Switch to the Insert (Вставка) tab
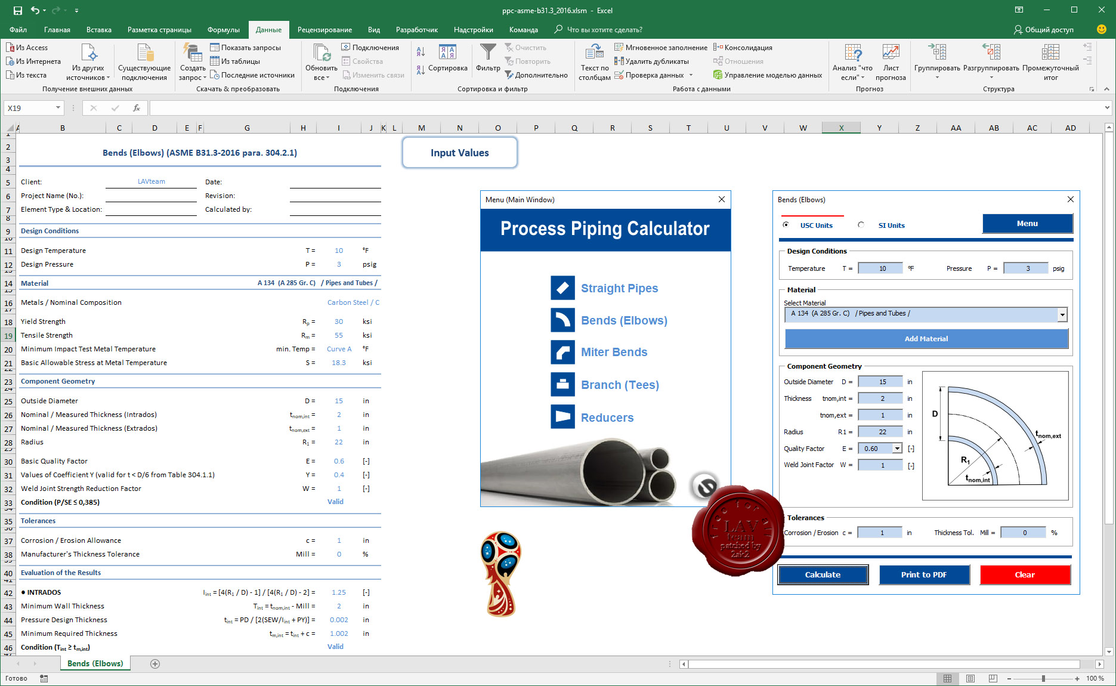 click(x=99, y=30)
